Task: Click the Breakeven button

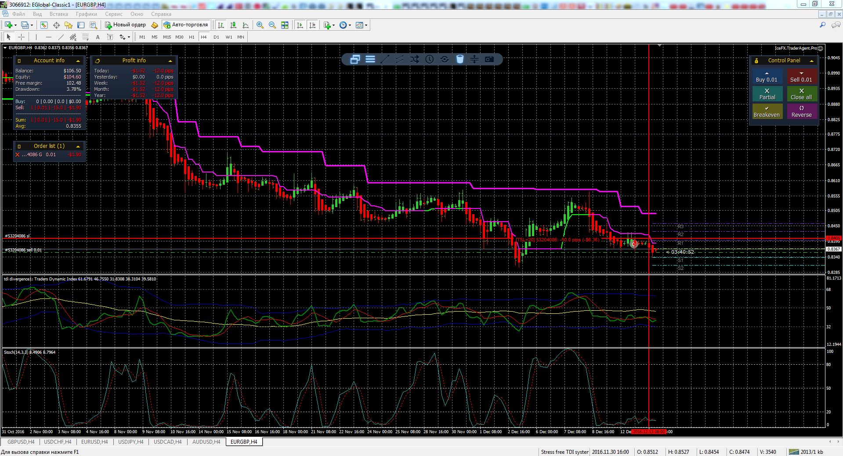Action: (x=767, y=111)
